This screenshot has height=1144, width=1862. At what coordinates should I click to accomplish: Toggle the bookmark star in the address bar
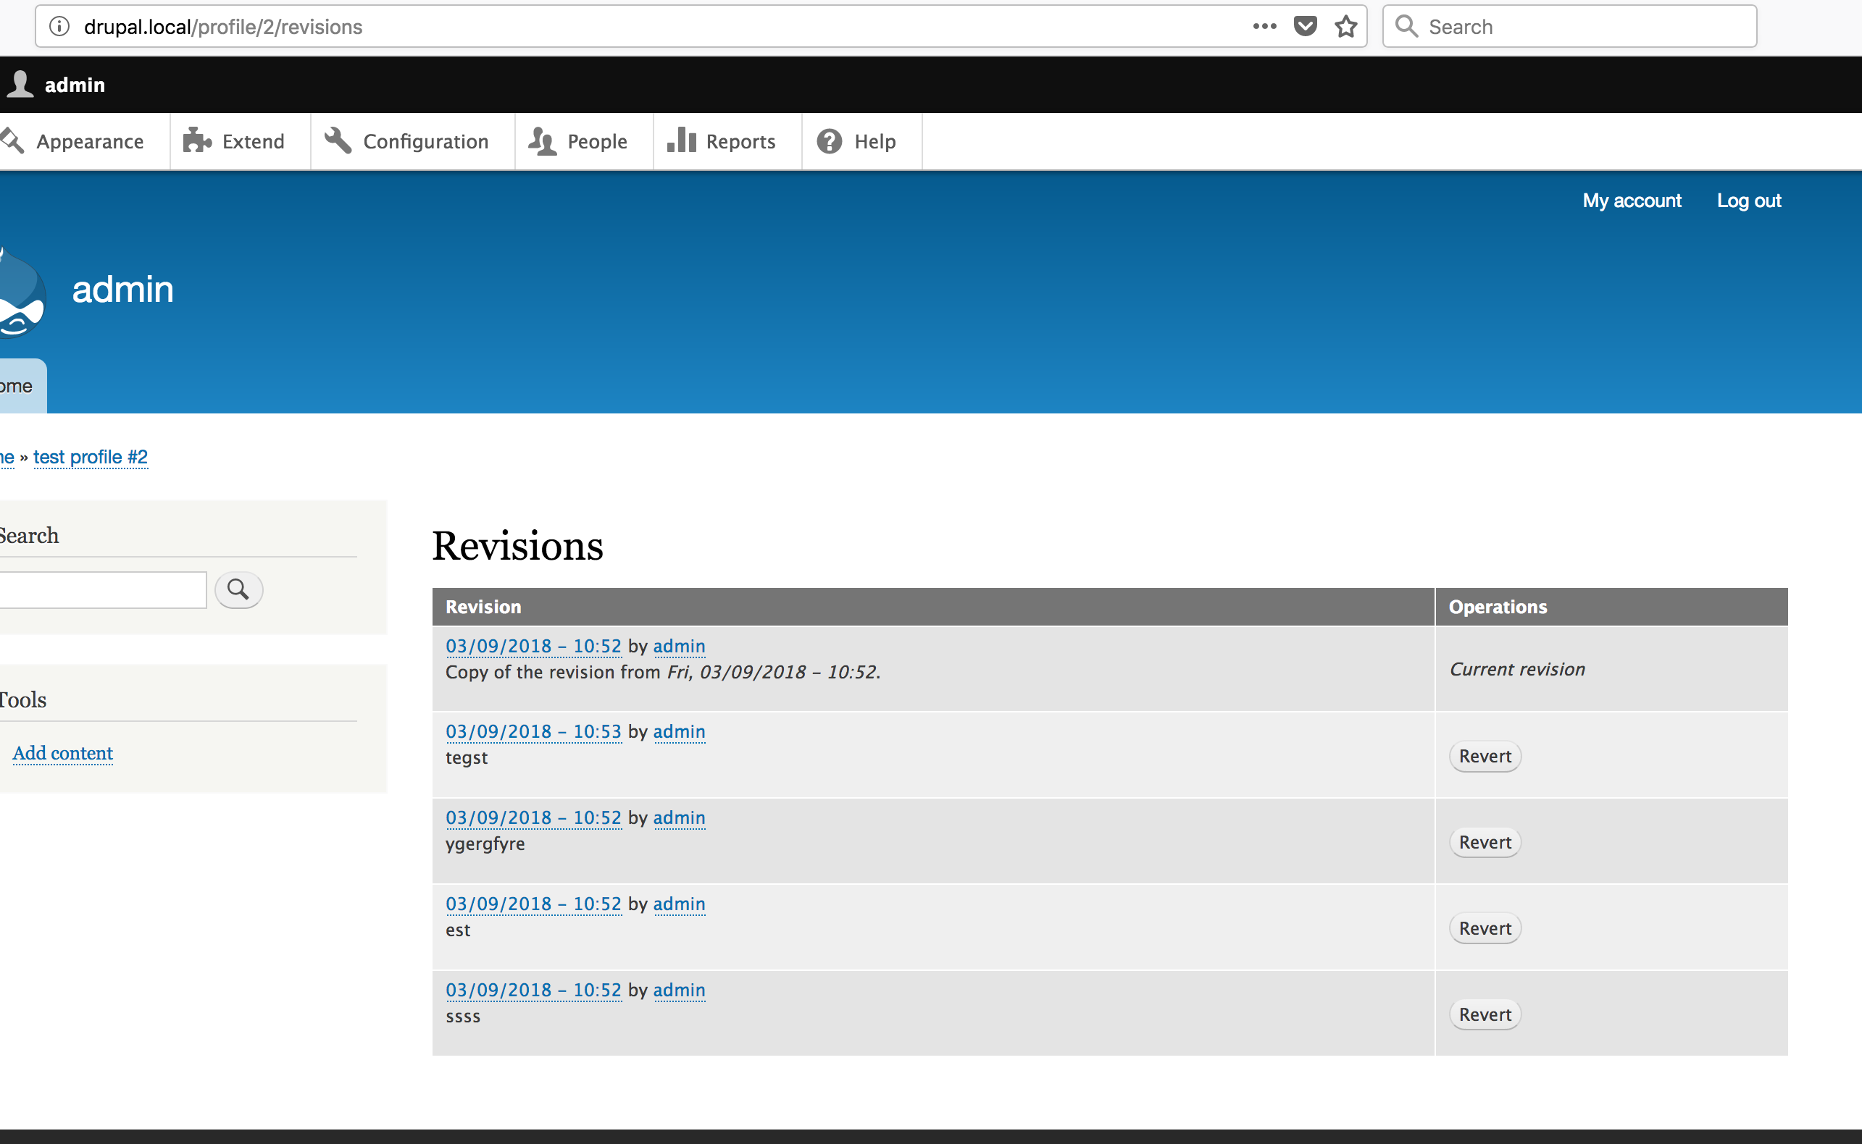tap(1345, 26)
